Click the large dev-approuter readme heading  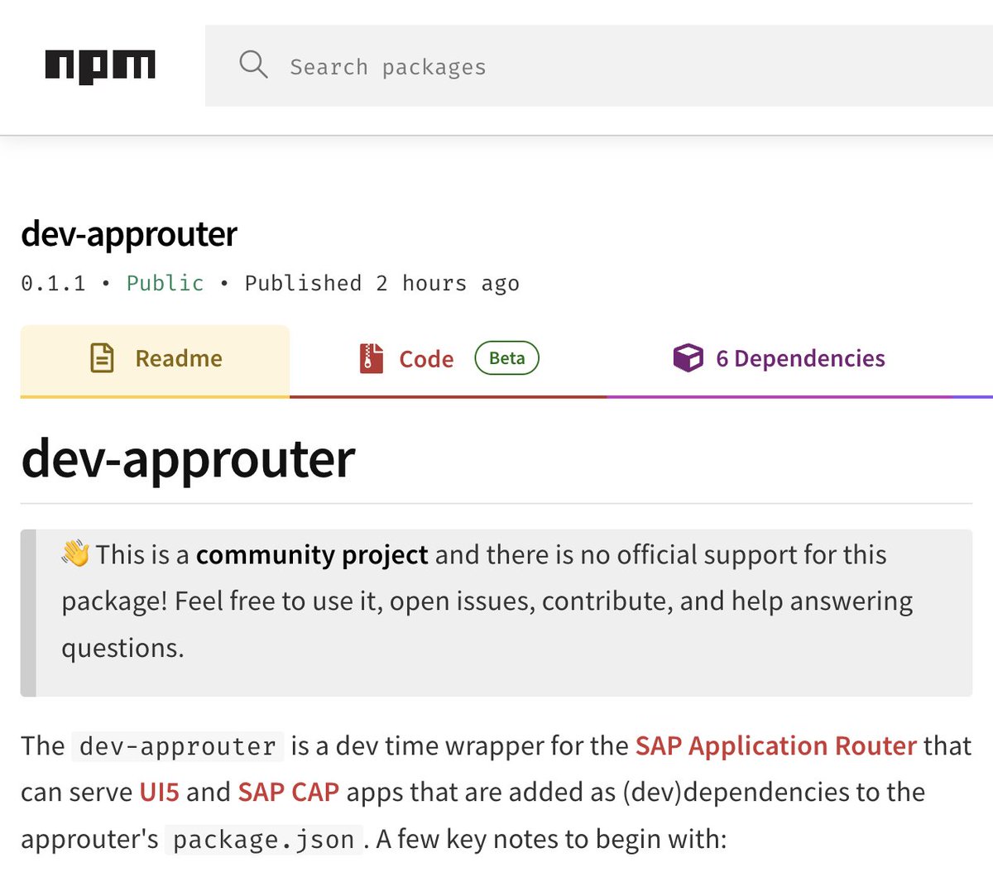[x=188, y=458]
